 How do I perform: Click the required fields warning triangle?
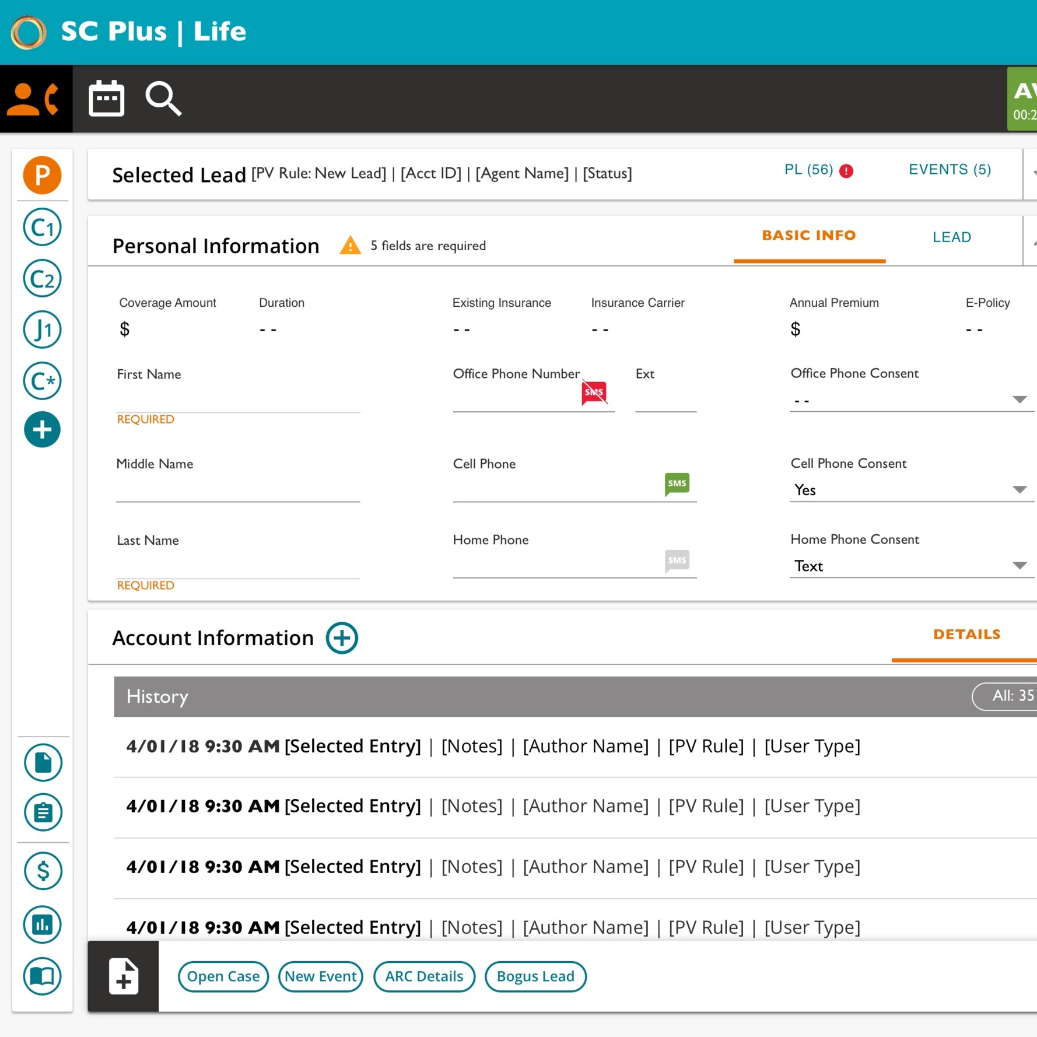tap(350, 246)
